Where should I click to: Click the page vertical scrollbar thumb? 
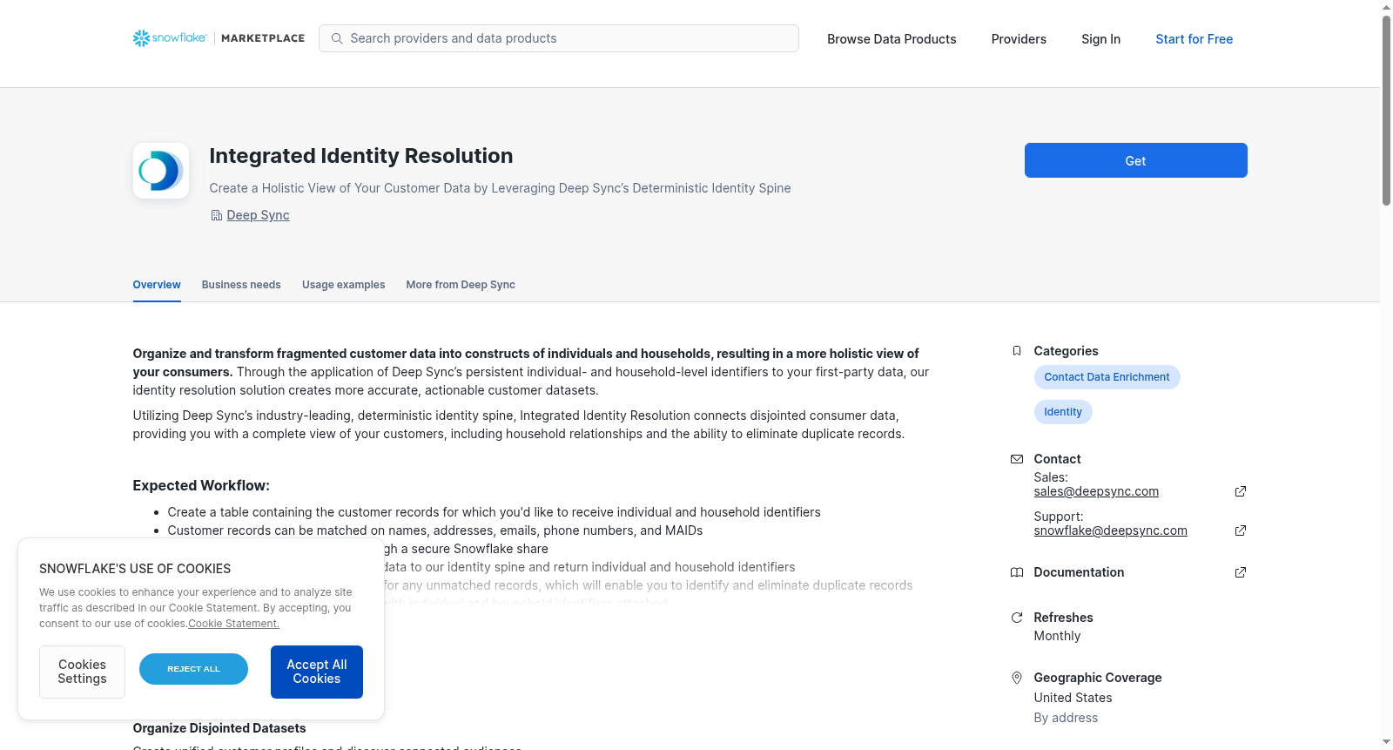1386,110
